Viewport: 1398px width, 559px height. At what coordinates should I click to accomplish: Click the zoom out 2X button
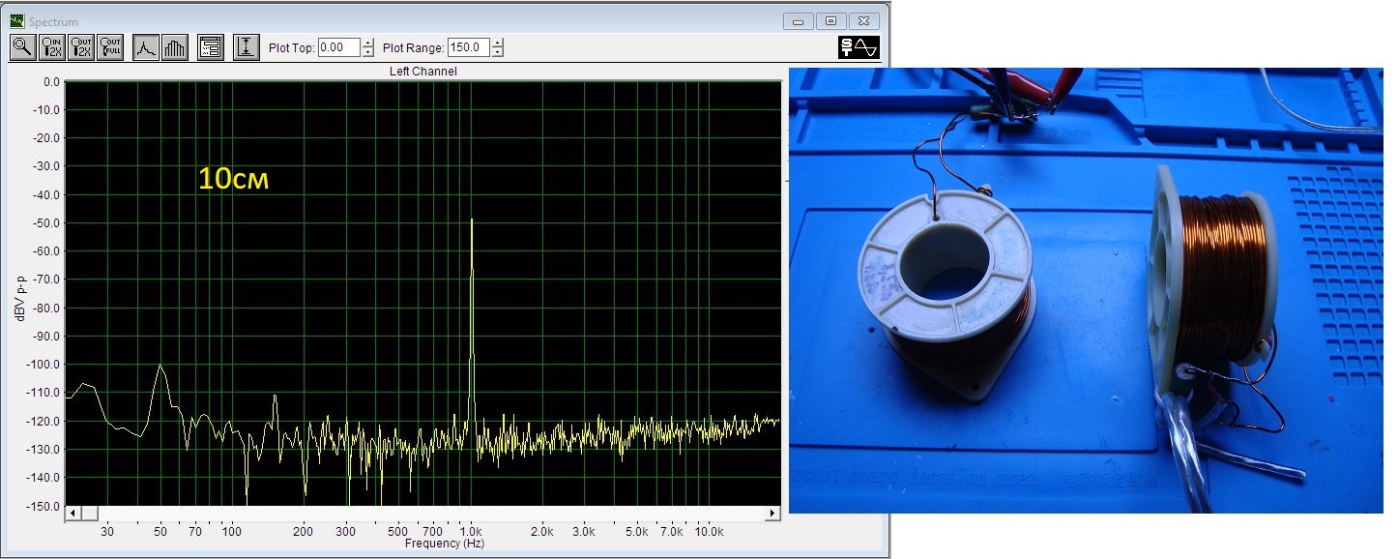coord(81,46)
